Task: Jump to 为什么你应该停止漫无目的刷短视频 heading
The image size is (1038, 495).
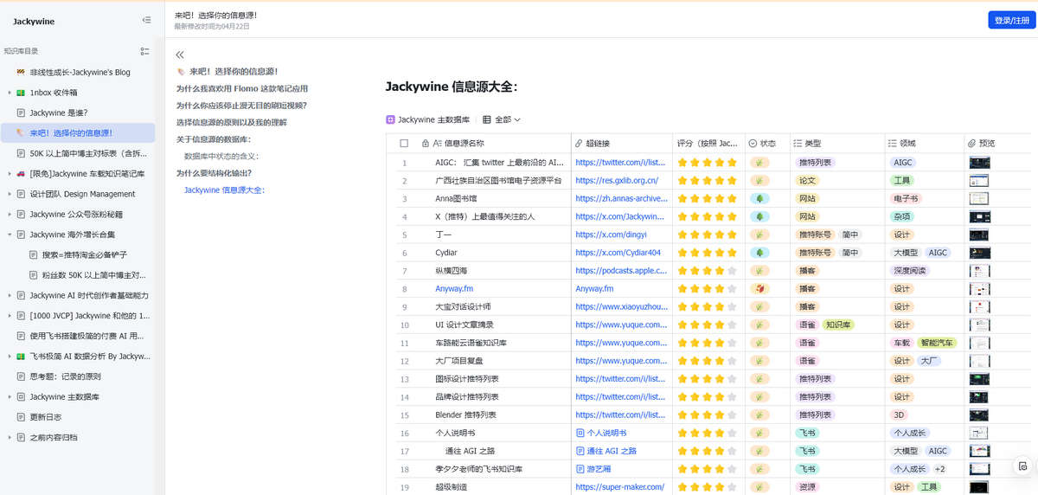Action: click(241, 106)
